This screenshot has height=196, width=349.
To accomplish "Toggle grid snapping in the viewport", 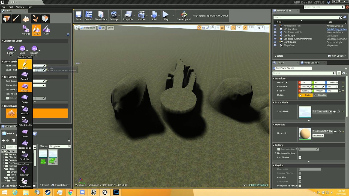I will coord(222,28).
